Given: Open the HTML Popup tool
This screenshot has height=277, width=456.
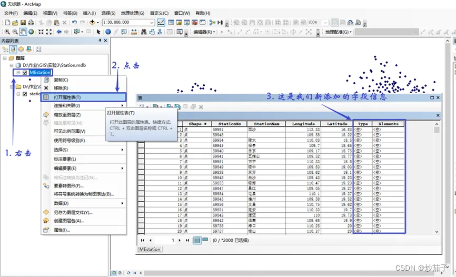Looking at the screenshot, I should (124, 32).
